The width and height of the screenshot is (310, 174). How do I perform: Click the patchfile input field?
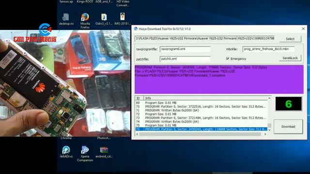[x=185, y=59]
